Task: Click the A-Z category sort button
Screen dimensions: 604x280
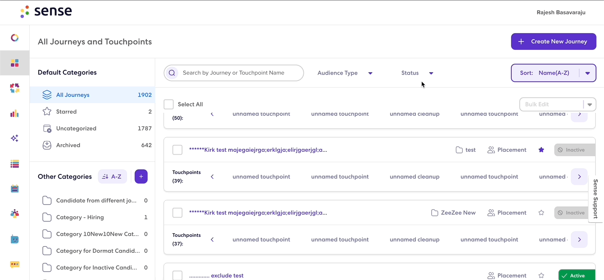Action: [x=112, y=176]
